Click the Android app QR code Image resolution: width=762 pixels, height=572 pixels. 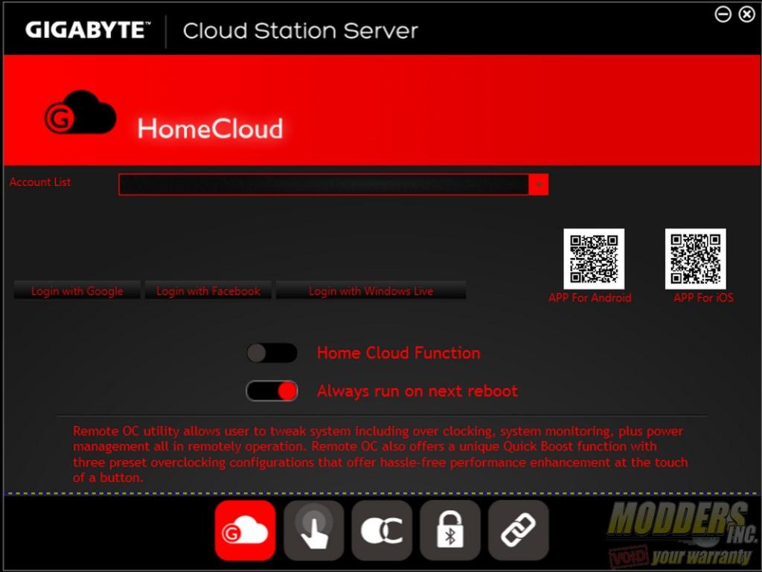(x=593, y=259)
